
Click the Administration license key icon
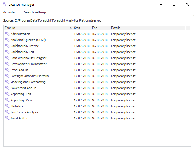tap(7, 34)
